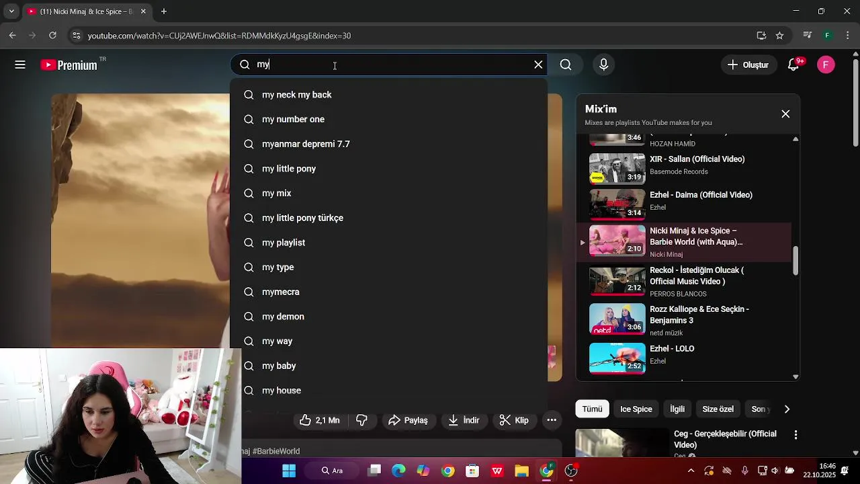Close the Mix'im playlist panel
The image size is (860, 484).
click(785, 114)
